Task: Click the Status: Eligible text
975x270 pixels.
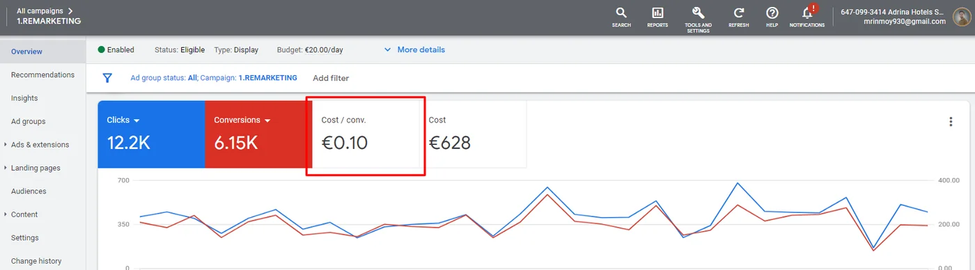Action: pyautogui.click(x=180, y=50)
